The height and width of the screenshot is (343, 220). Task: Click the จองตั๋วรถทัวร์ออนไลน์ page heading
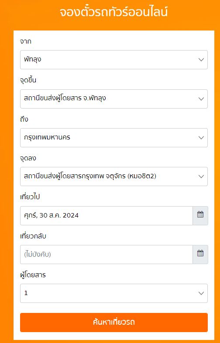coord(113,12)
